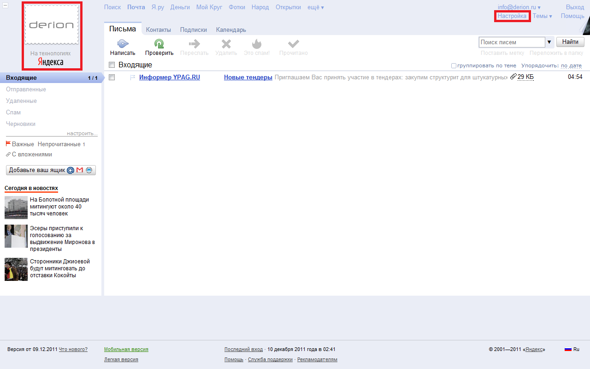
Task: Open the Настройка settings link
Action: point(512,16)
